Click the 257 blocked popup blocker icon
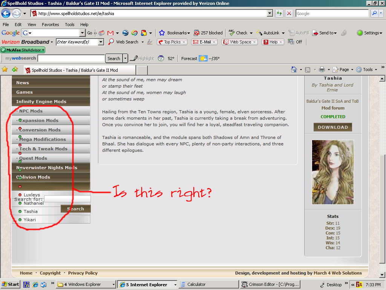Image resolution: width=386 pixels, height=290 pixels. pyautogui.click(x=196, y=33)
